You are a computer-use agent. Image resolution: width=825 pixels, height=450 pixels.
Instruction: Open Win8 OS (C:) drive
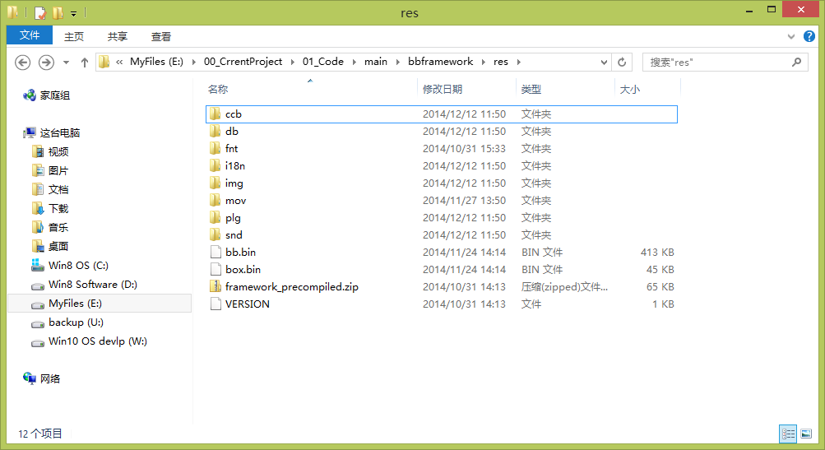click(70, 265)
